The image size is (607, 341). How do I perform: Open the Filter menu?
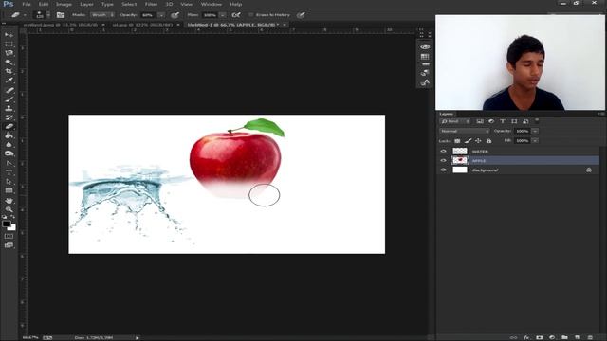[151, 4]
